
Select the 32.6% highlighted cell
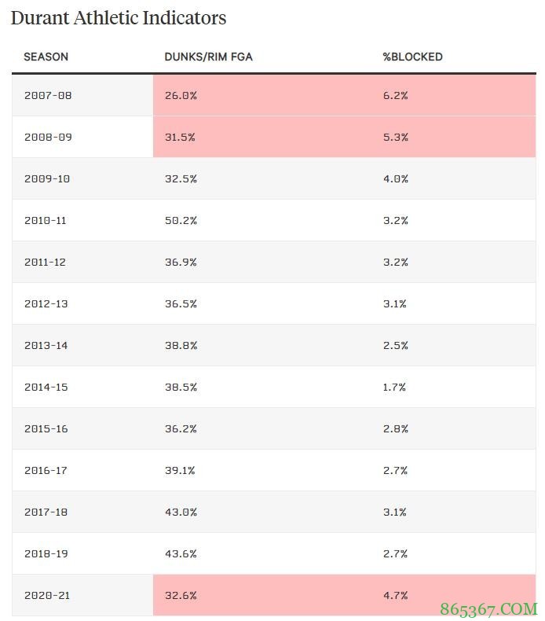(x=181, y=595)
